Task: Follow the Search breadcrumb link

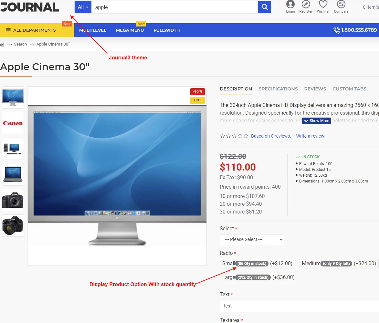Action: 20,44
